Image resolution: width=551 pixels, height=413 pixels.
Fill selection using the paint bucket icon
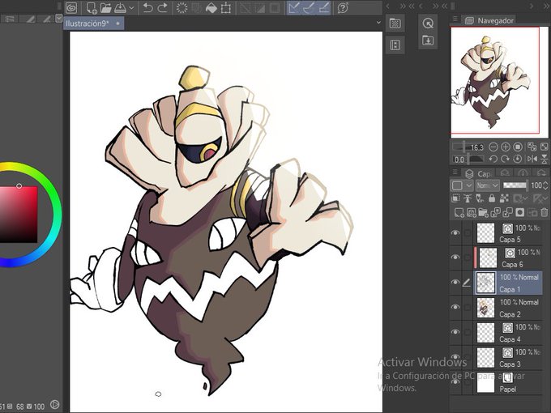(x=211, y=8)
